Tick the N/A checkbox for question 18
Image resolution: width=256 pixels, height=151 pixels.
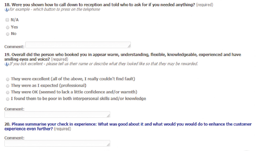tap(7, 20)
